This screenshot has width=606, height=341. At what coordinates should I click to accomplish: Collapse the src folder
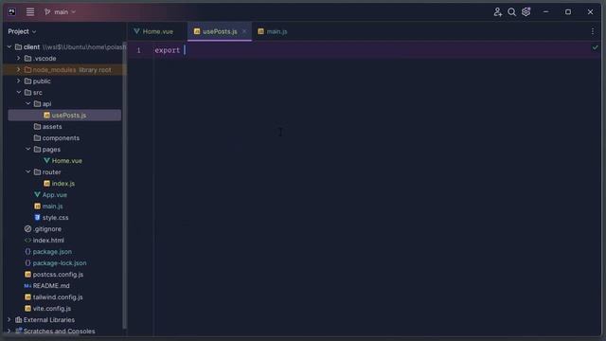click(x=19, y=93)
